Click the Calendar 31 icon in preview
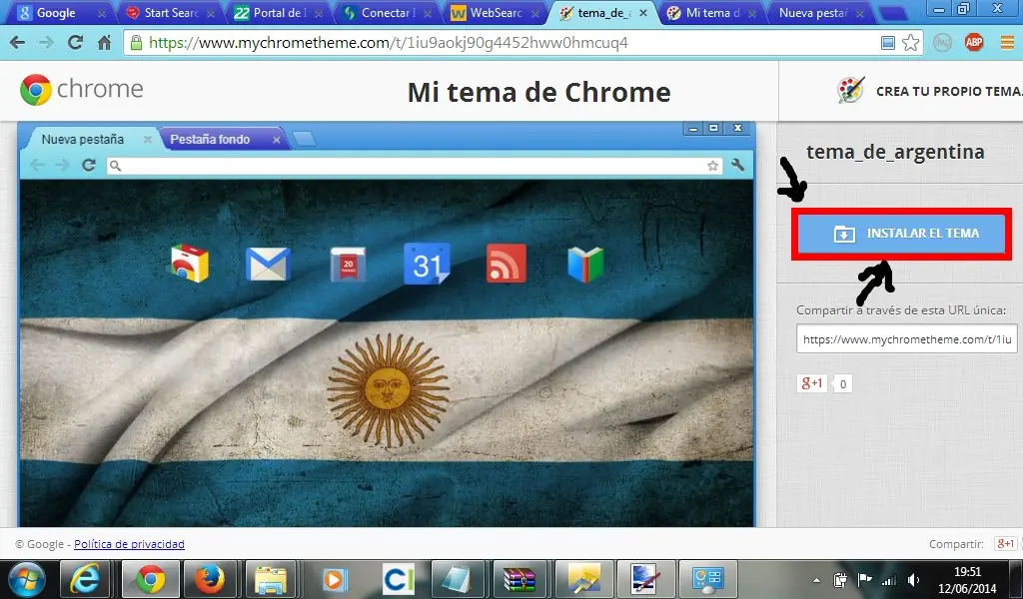Screen dimensions: 1023x599 click(427, 264)
